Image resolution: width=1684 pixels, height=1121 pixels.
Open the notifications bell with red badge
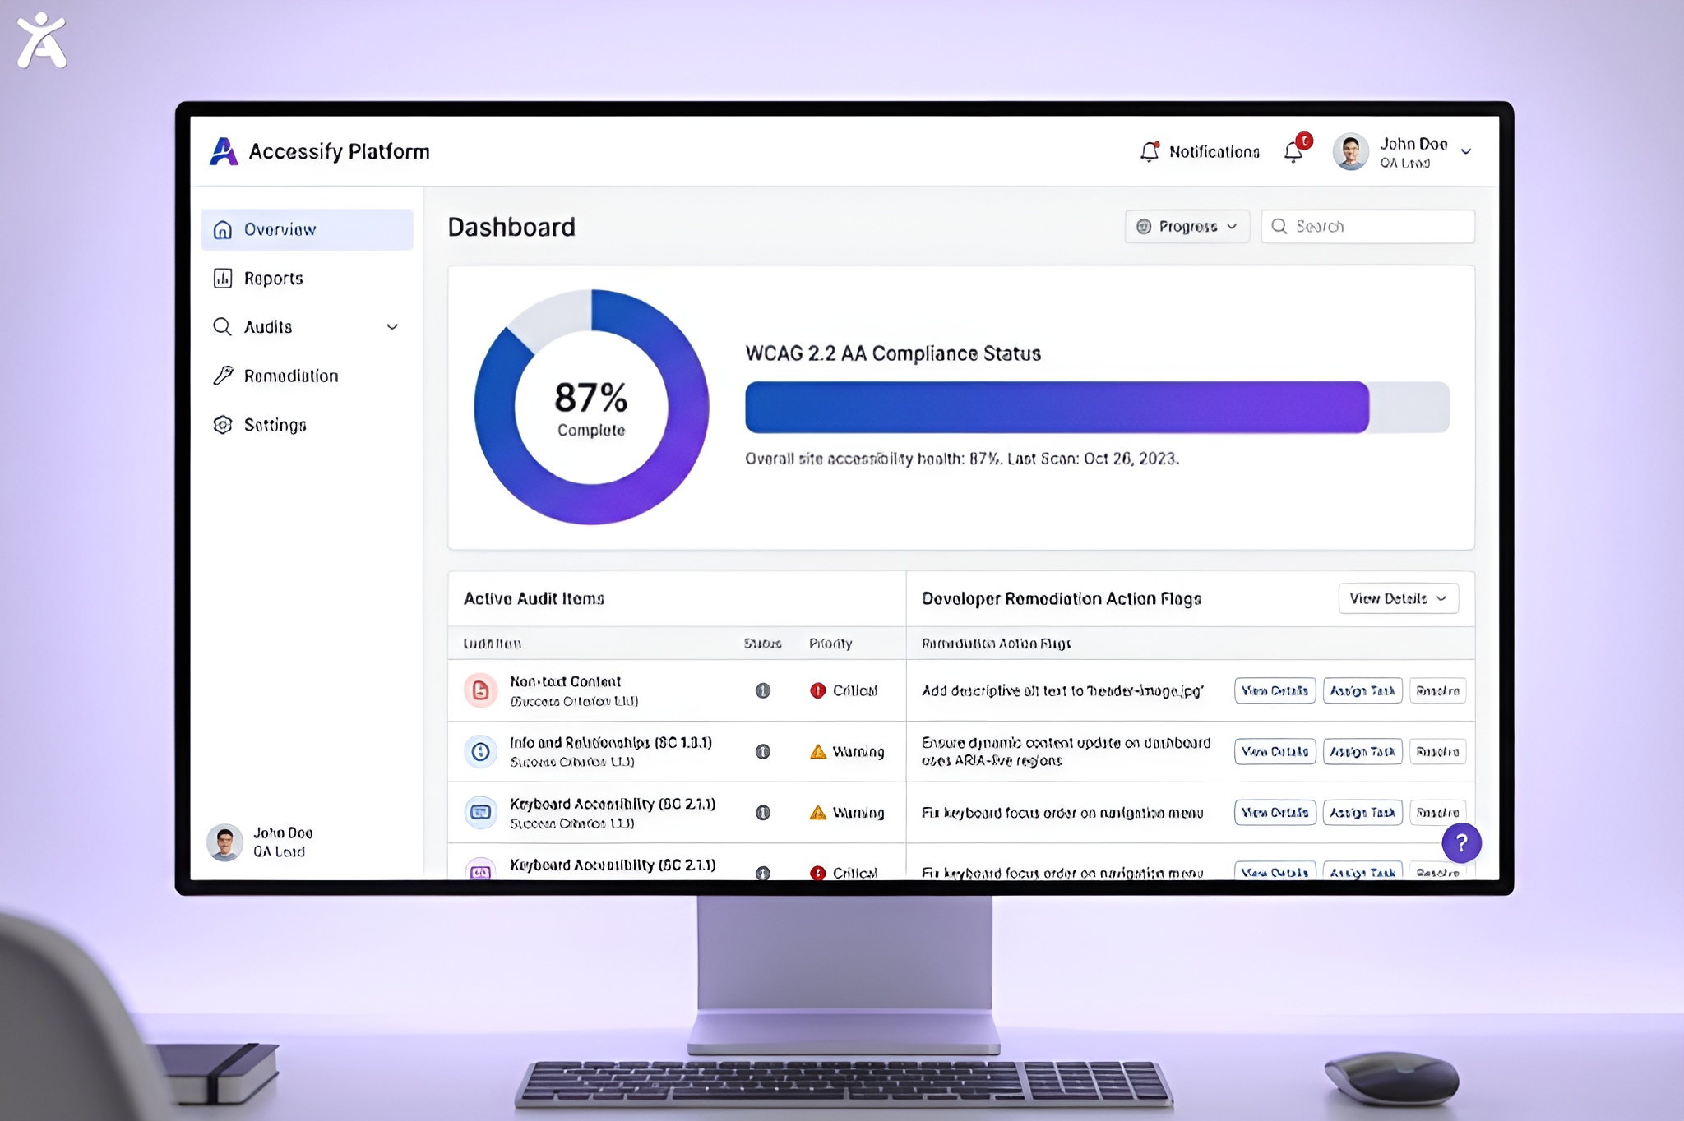click(1293, 150)
